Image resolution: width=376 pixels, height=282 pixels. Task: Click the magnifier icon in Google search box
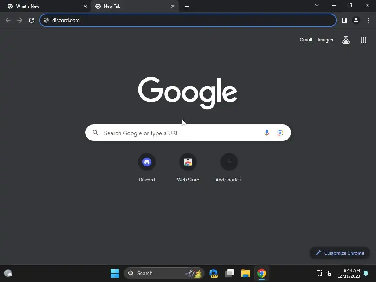[95, 133]
